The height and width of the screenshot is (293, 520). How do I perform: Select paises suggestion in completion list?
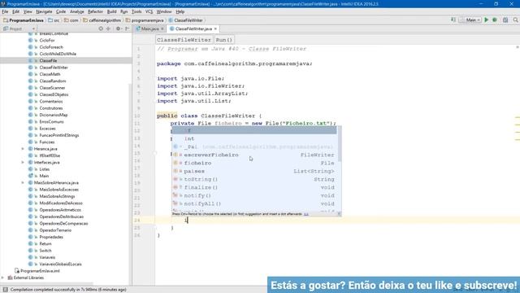tap(254, 171)
